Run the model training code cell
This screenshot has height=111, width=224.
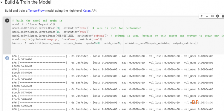[7, 21]
